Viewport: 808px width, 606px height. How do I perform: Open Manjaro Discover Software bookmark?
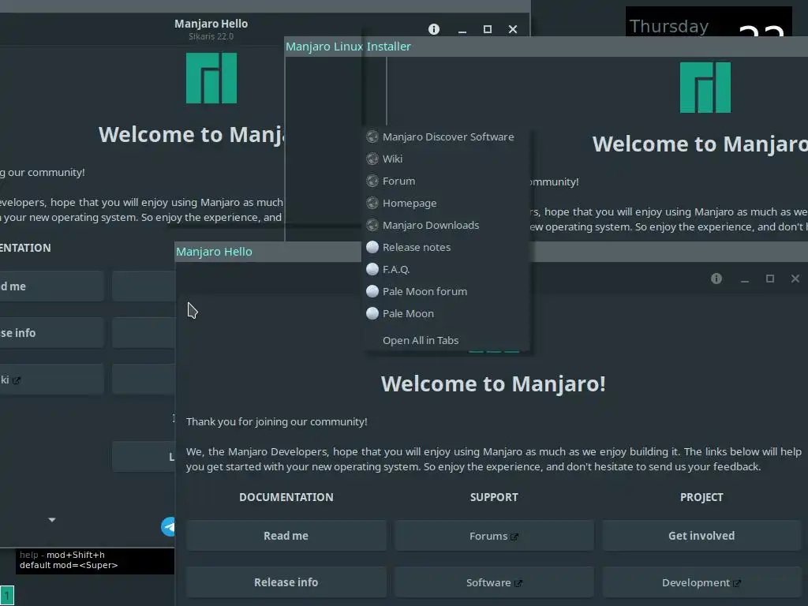pos(447,137)
